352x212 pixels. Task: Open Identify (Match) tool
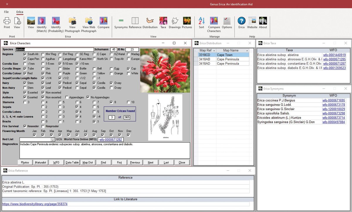click(42, 21)
